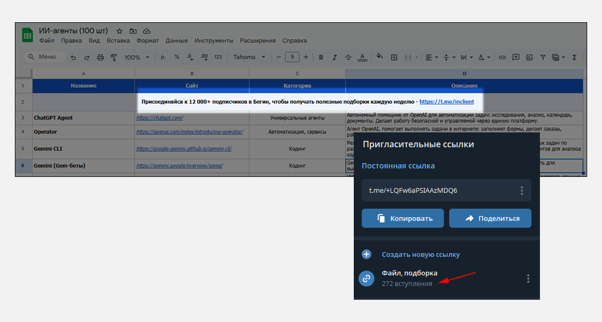Open the Вставка menu
602x322 pixels.
click(118, 41)
